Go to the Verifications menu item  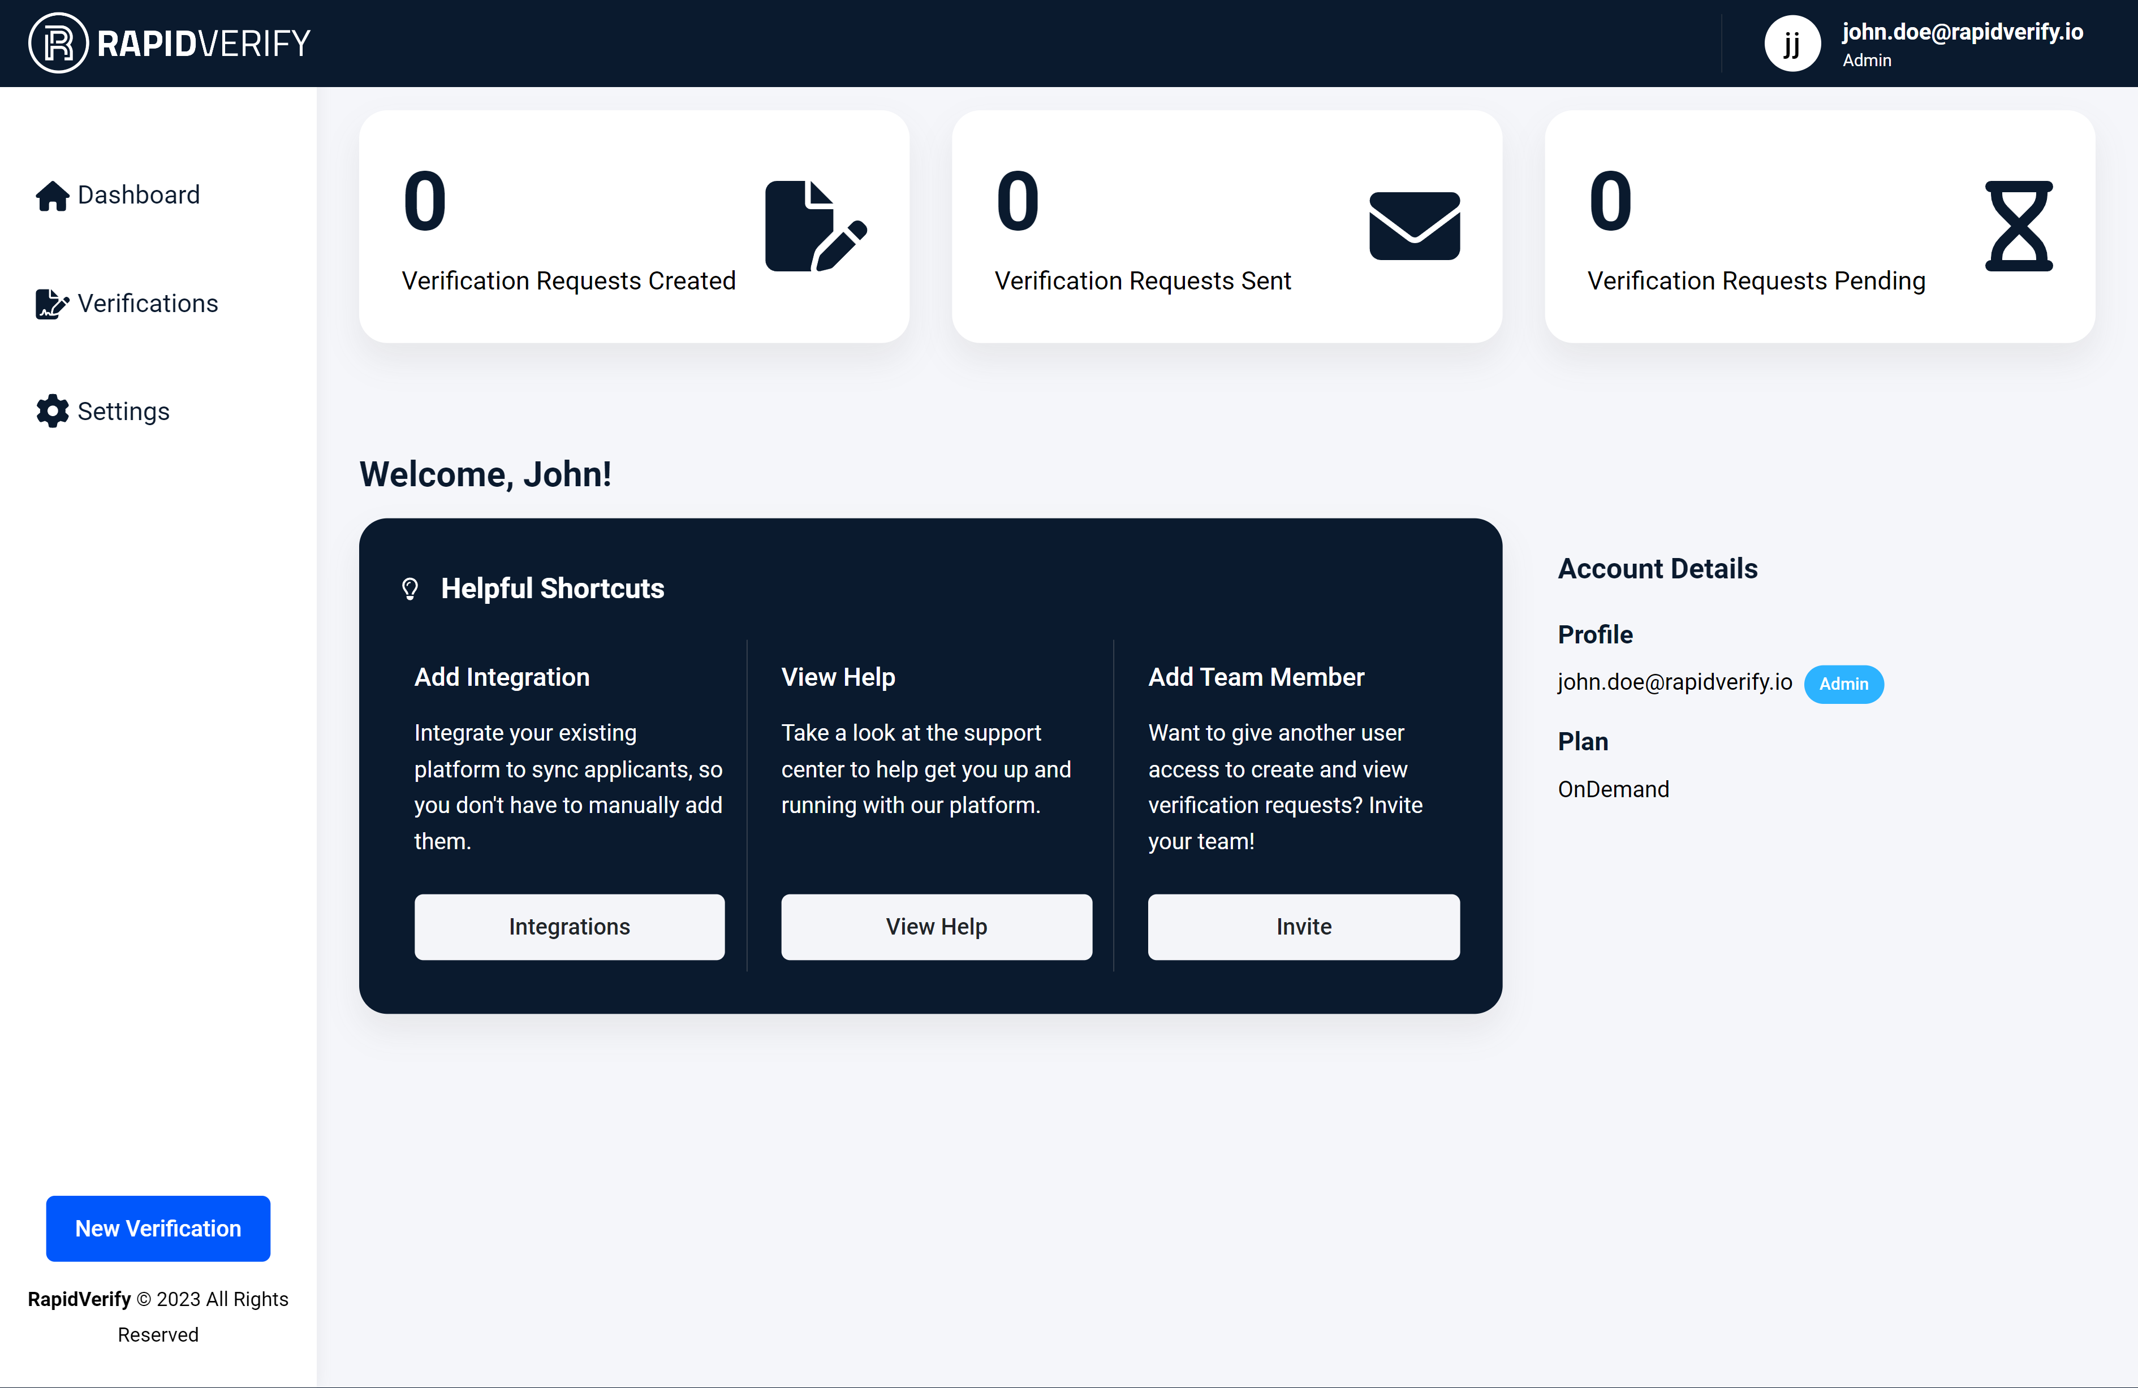[x=147, y=304]
